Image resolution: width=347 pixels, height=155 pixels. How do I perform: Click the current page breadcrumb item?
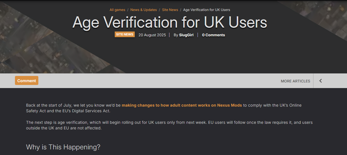207,10
